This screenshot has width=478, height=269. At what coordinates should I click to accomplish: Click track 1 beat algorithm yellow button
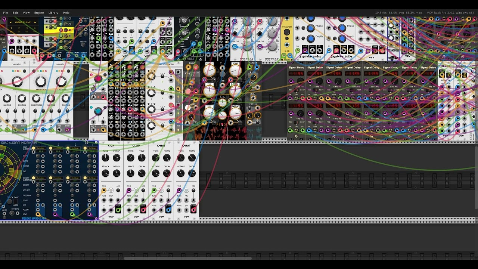click(x=34, y=149)
